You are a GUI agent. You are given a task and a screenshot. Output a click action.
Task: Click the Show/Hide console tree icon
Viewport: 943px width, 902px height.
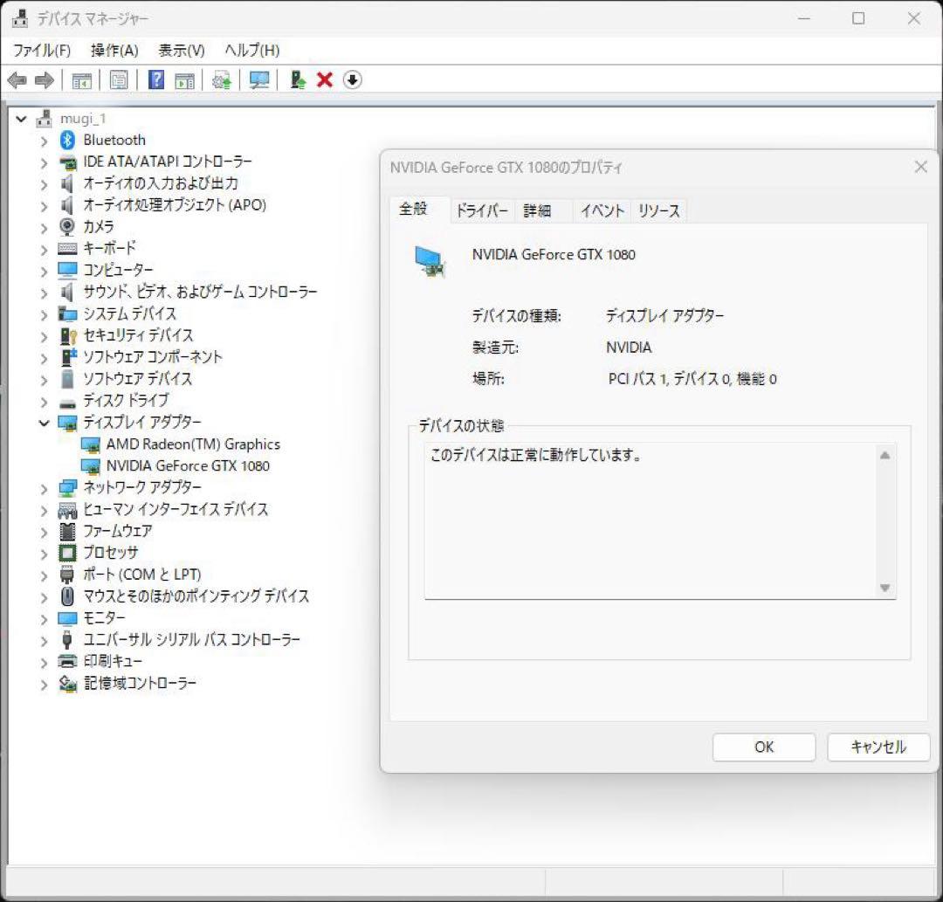[x=81, y=79]
